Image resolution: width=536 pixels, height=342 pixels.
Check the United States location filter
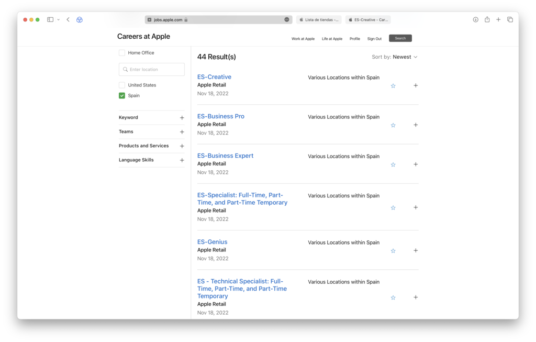pos(122,85)
